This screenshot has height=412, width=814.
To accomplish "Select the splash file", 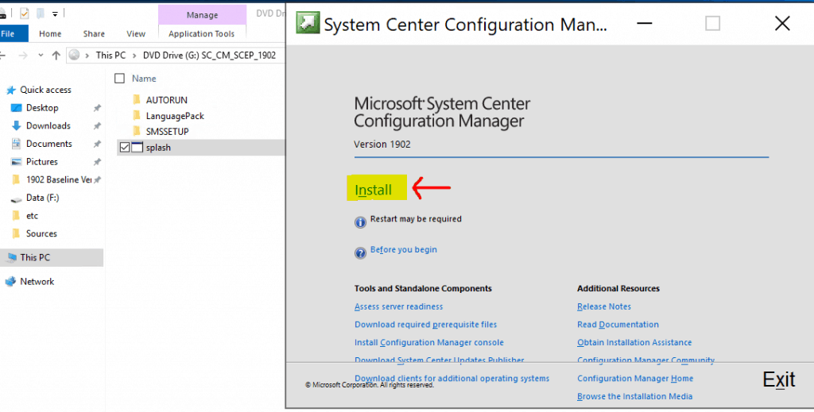I will [x=158, y=148].
